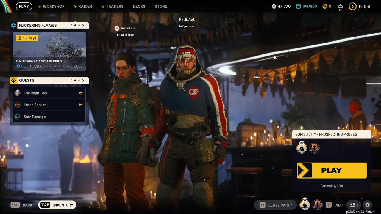Click The Right Tool quest giver portrait
Viewport: 381px width, 214px height.
pyautogui.click(x=18, y=93)
